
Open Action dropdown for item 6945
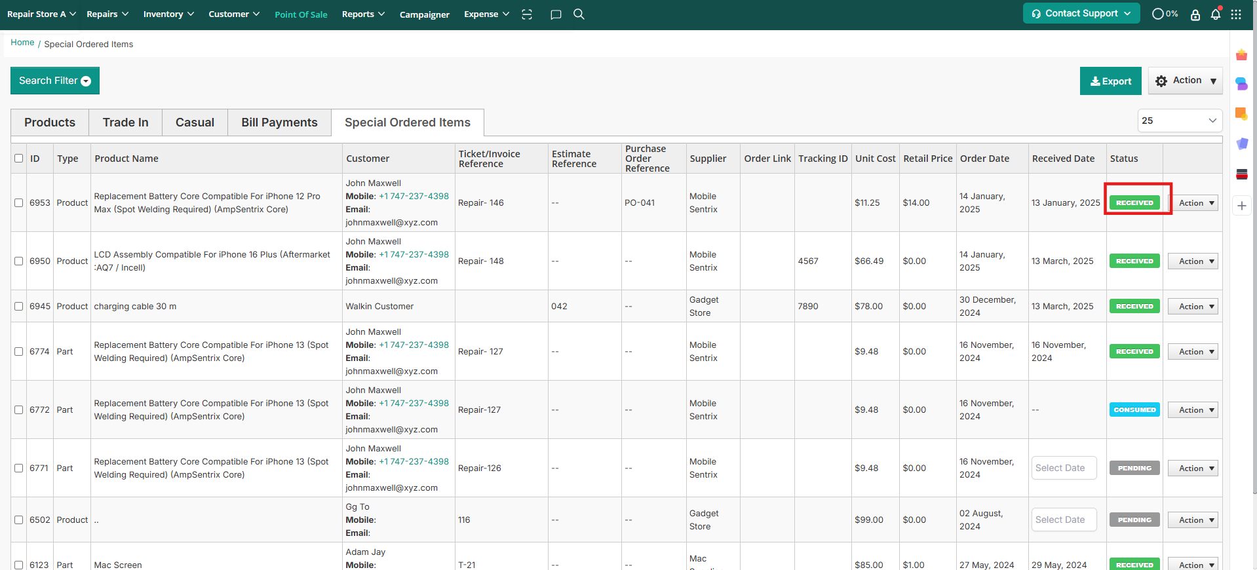1193,307
